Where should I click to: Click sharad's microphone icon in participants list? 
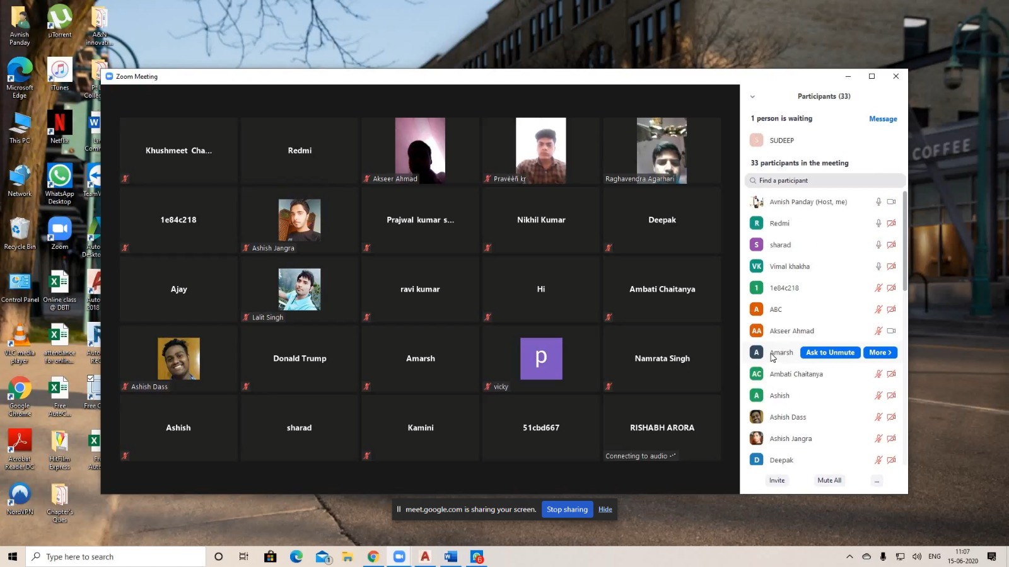point(878,245)
